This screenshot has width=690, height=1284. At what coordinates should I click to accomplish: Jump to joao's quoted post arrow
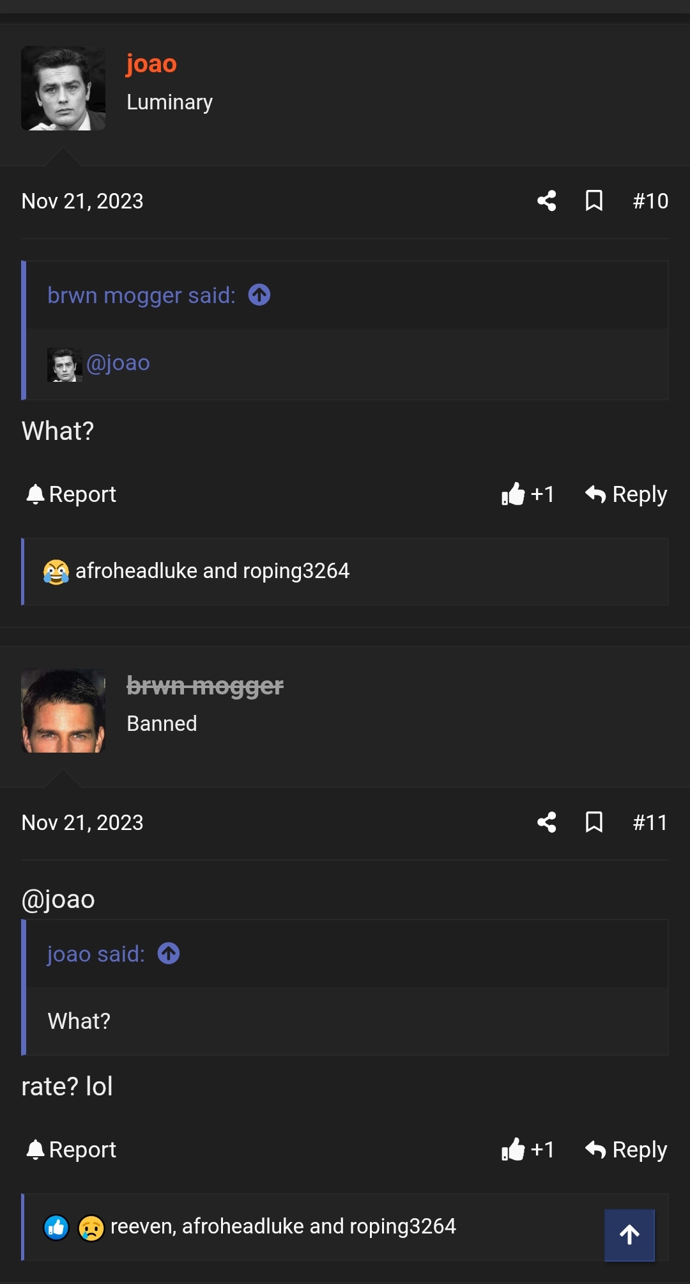coord(169,954)
